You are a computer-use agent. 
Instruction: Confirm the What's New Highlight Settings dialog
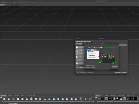click(115, 66)
